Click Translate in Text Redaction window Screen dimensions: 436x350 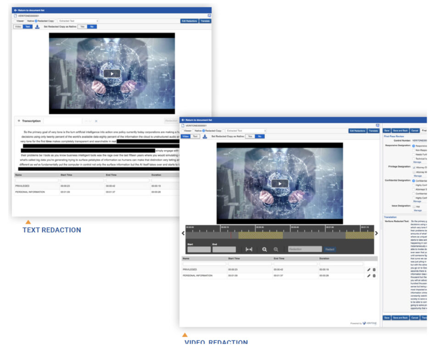(x=205, y=21)
